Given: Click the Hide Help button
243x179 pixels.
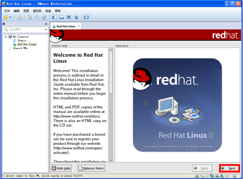Looking at the screenshot, I should point(61,168).
